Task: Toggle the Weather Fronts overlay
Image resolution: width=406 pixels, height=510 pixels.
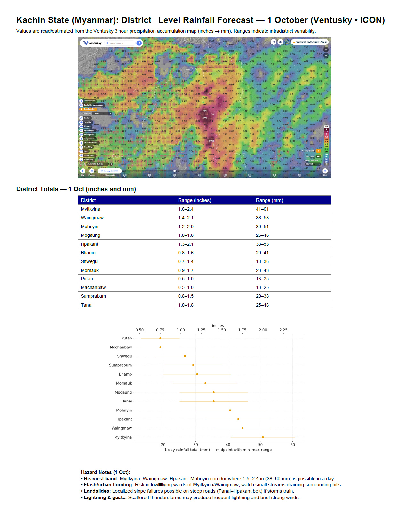Action: [x=318, y=151]
